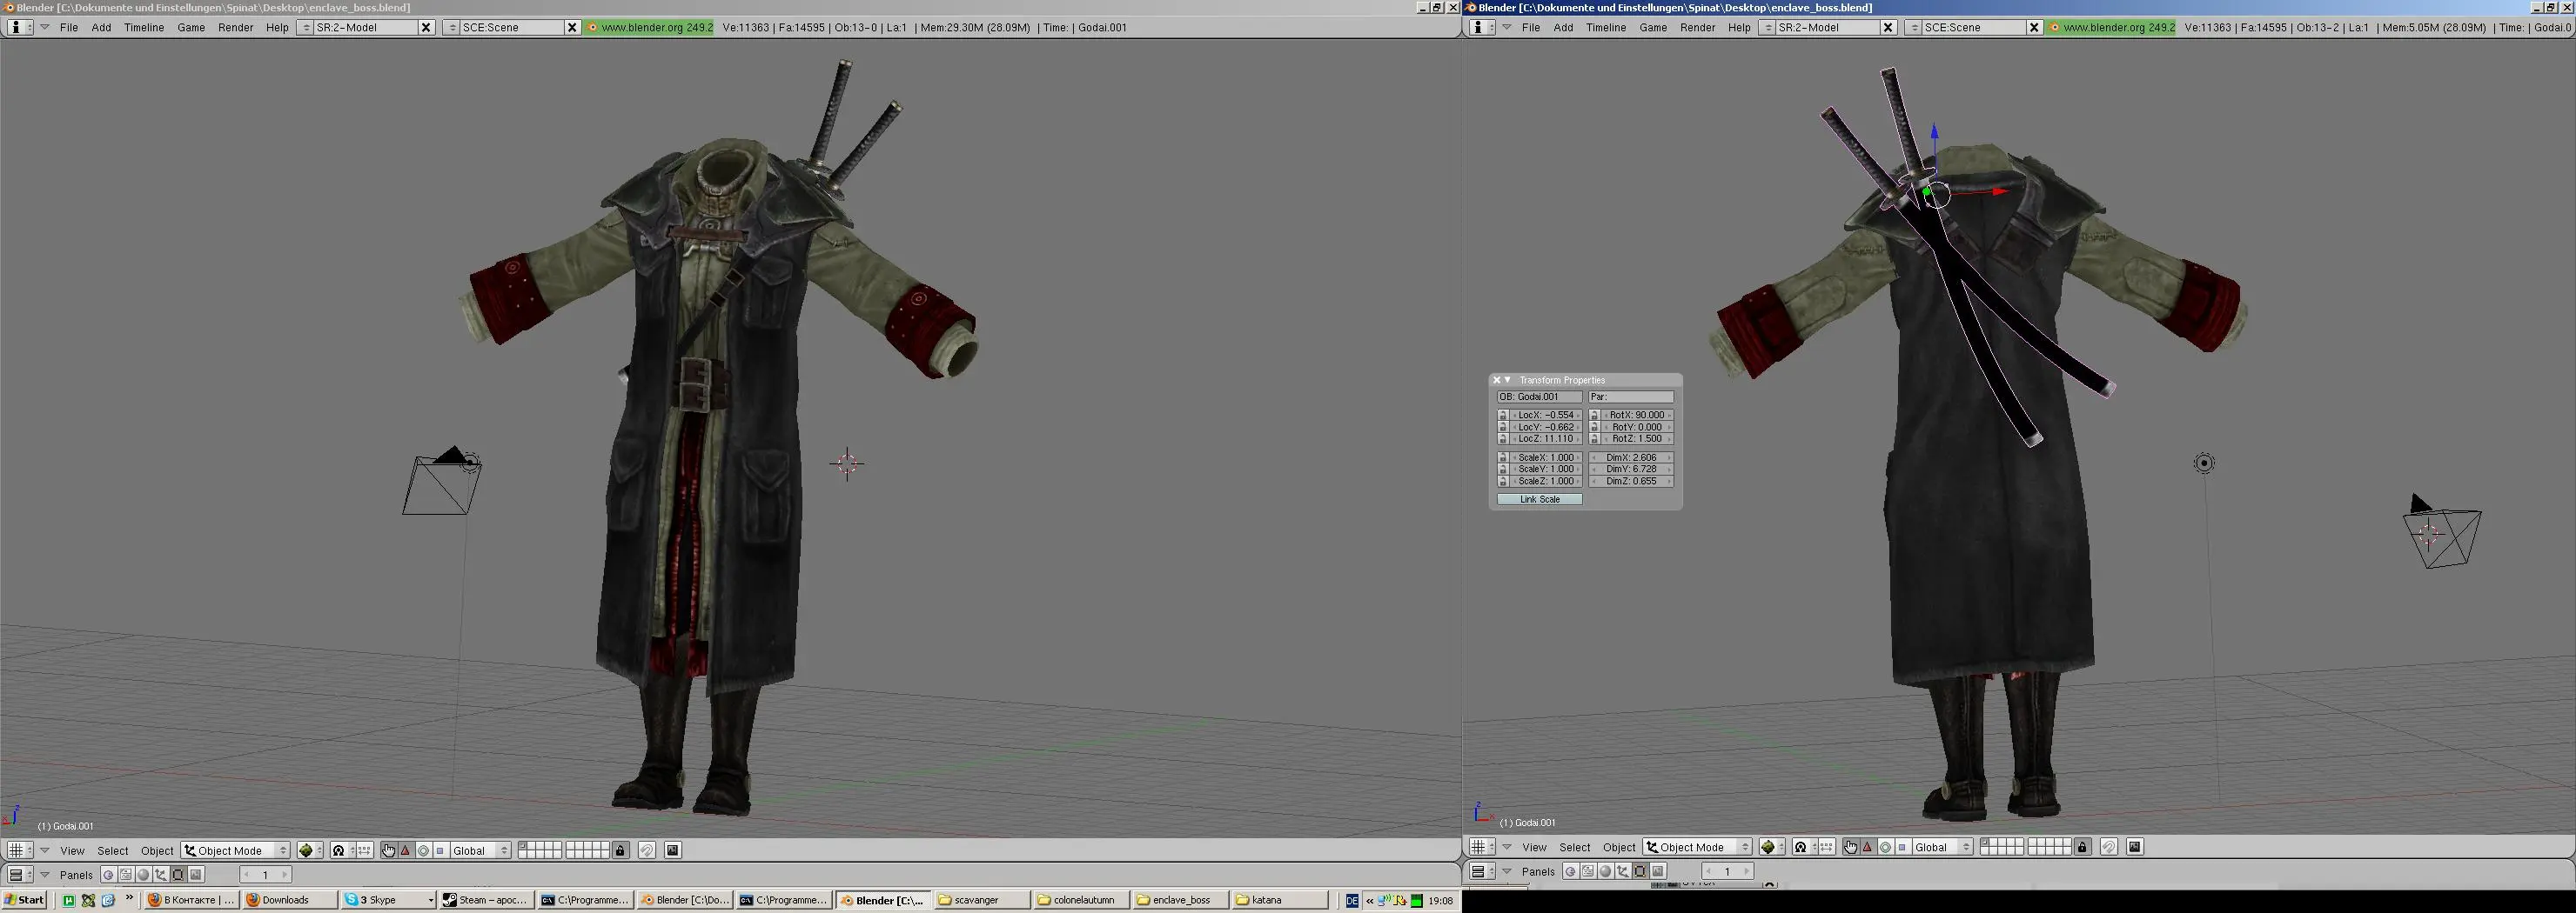Select rotate manipulator circle in left Blender window
Image resolution: width=2576 pixels, height=913 pixels.
click(423, 851)
